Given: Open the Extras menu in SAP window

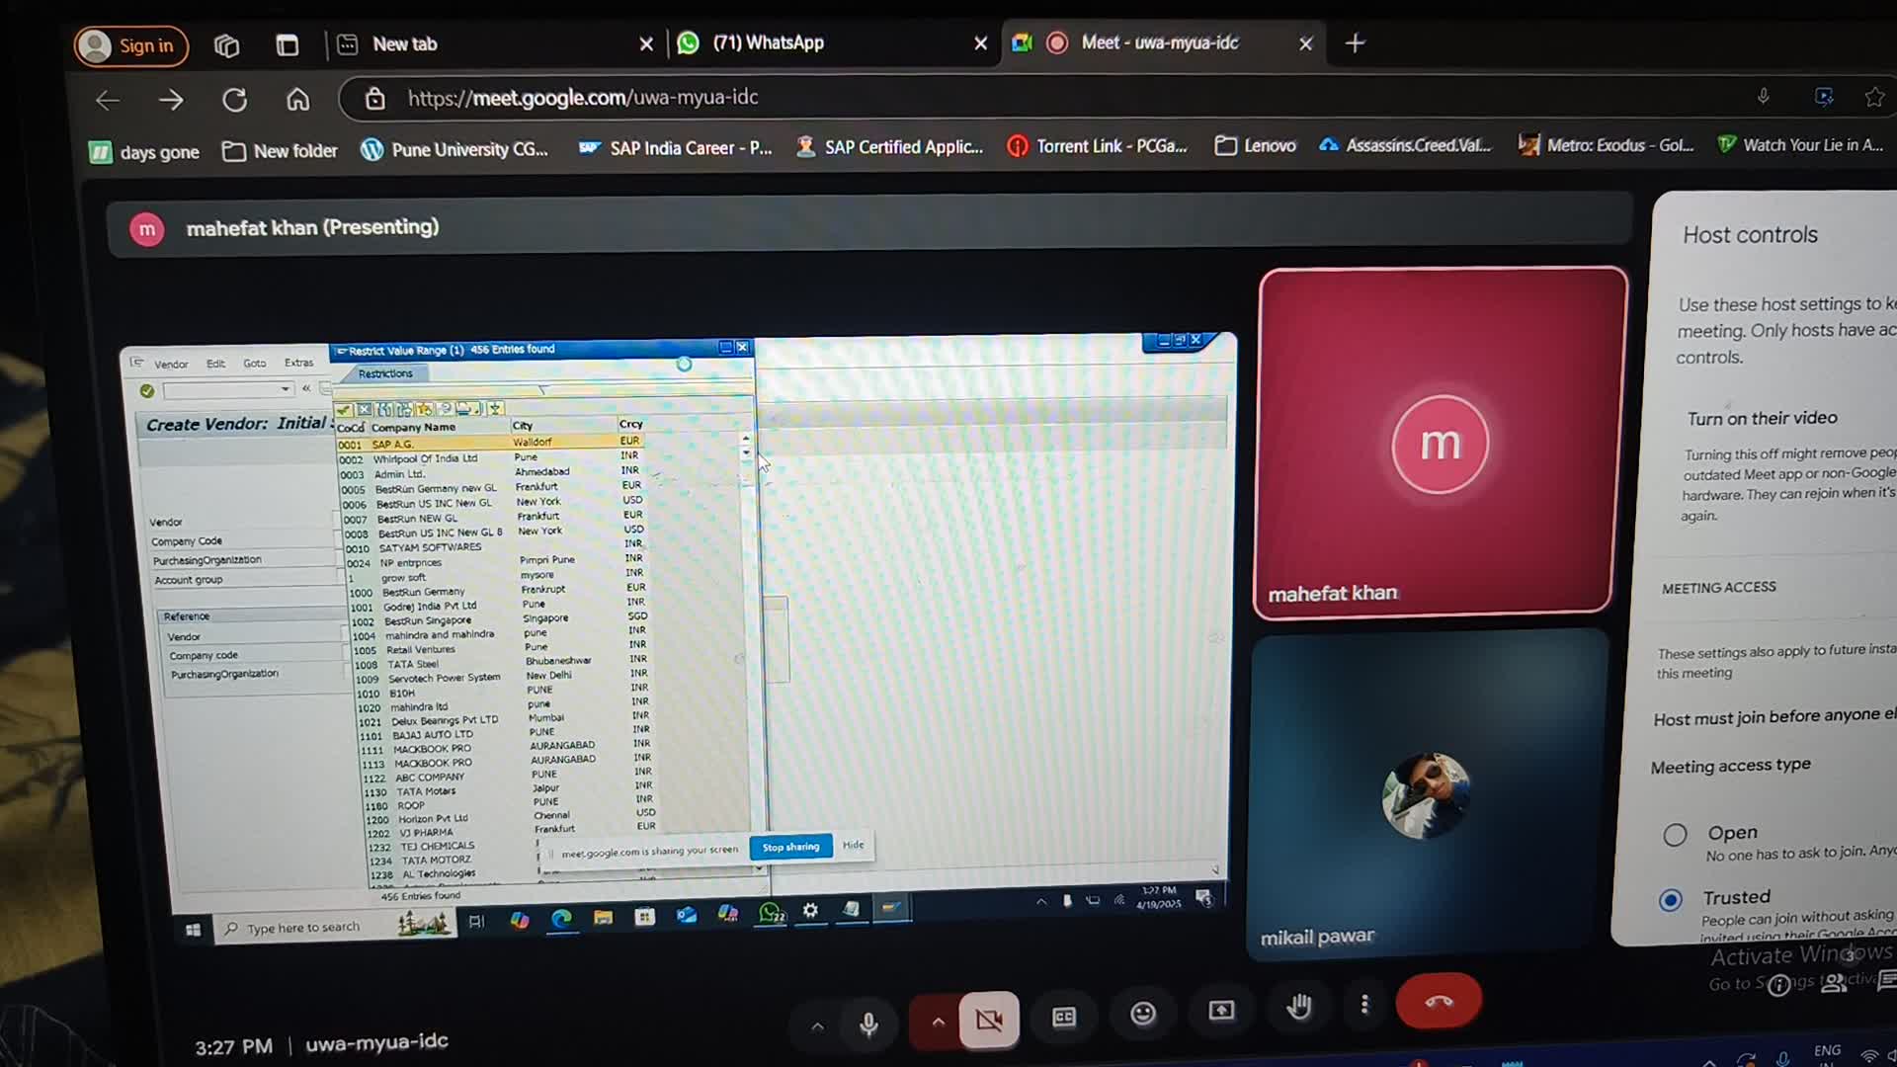Looking at the screenshot, I should pos(299,363).
